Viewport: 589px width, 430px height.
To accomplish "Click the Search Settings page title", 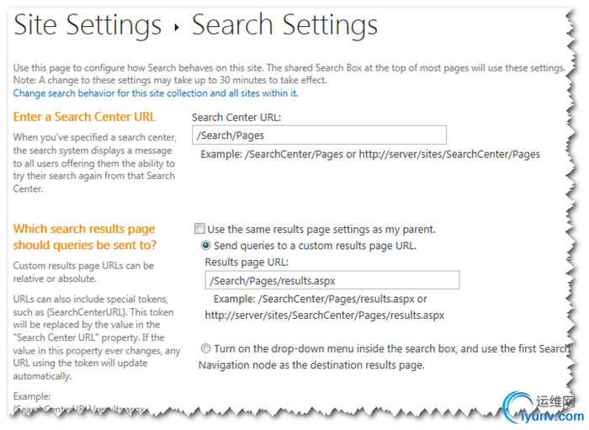I will coord(285,26).
